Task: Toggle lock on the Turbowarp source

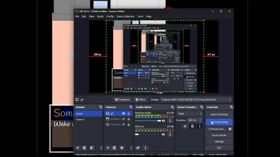Action: click(x=128, y=124)
